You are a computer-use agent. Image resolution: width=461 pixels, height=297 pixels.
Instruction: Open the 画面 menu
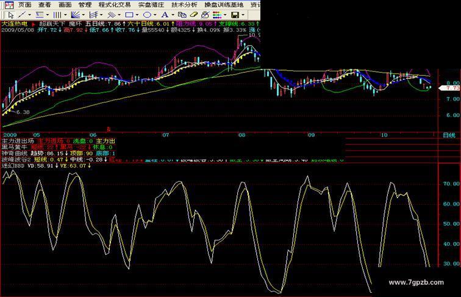[65, 5]
